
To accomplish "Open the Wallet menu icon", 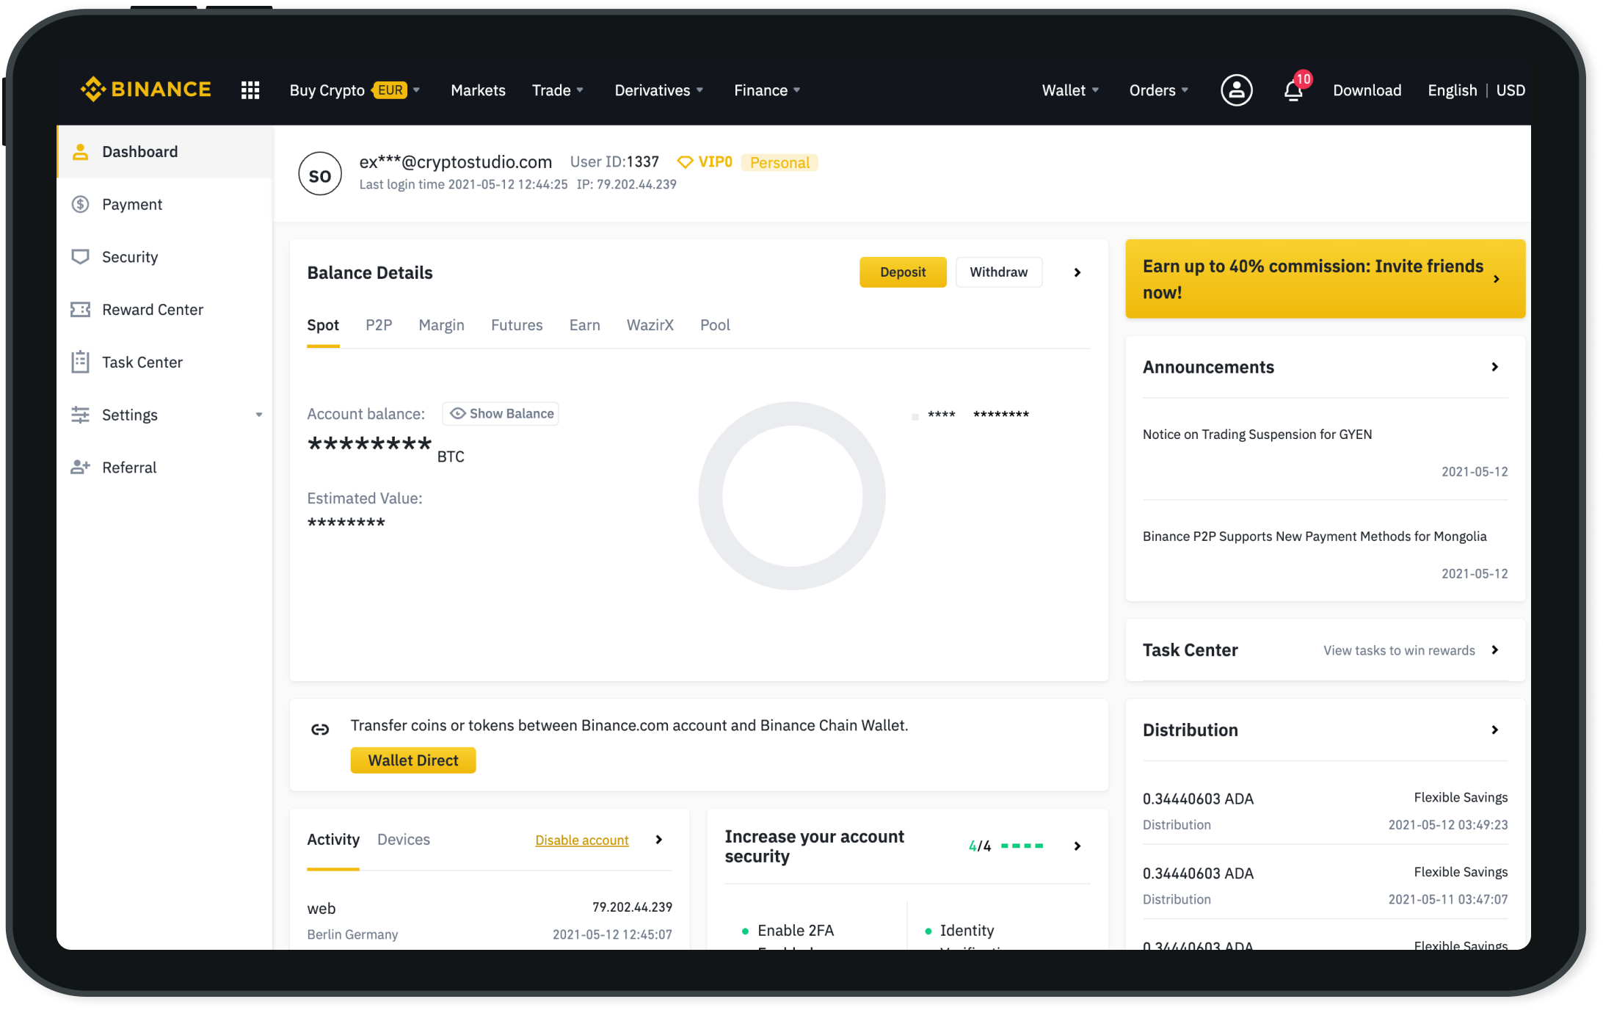I will click(1066, 90).
